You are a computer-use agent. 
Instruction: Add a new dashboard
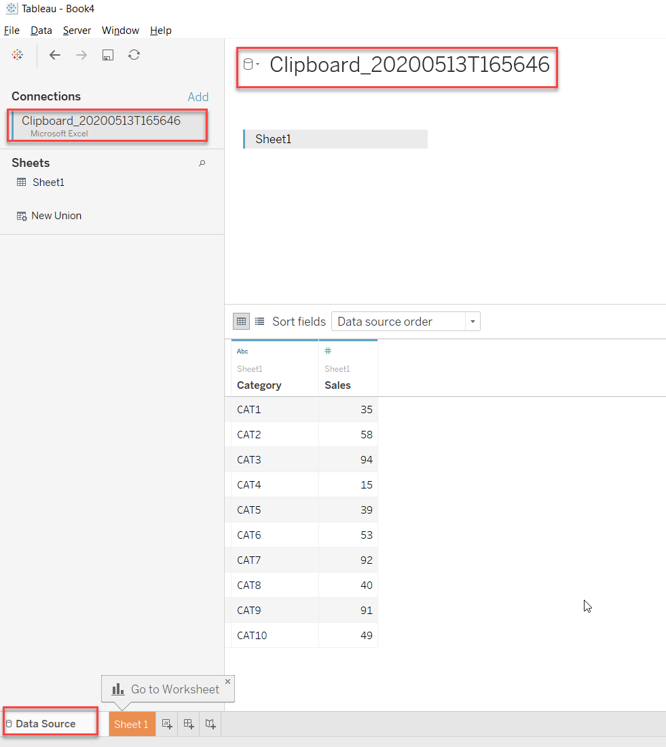(189, 724)
